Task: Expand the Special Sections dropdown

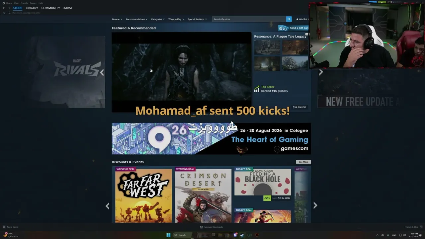Action: coord(197,19)
